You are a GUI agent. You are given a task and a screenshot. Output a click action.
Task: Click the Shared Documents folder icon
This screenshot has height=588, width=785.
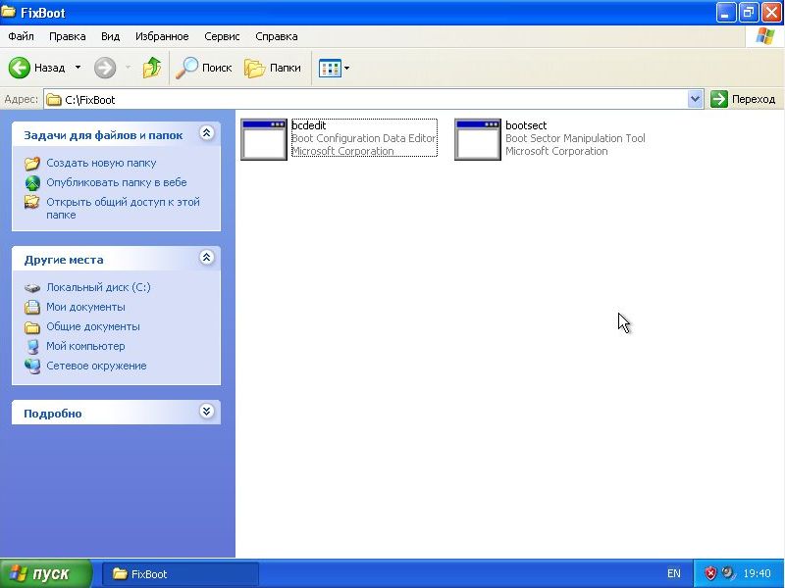(x=32, y=327)
